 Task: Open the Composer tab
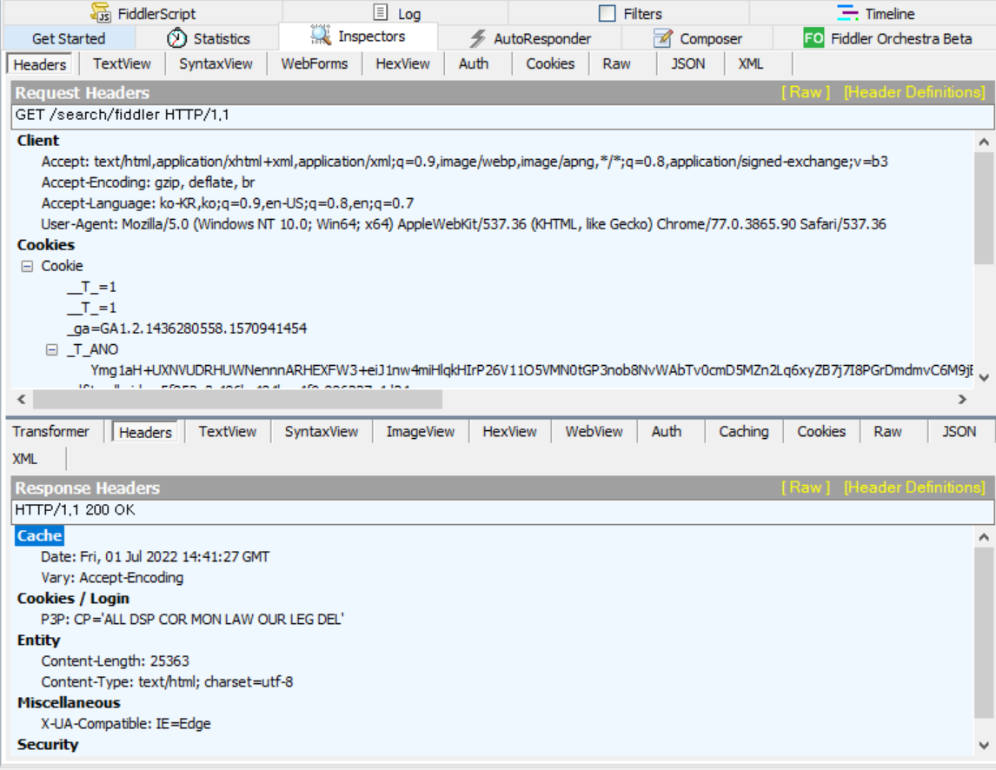point(697,39)
